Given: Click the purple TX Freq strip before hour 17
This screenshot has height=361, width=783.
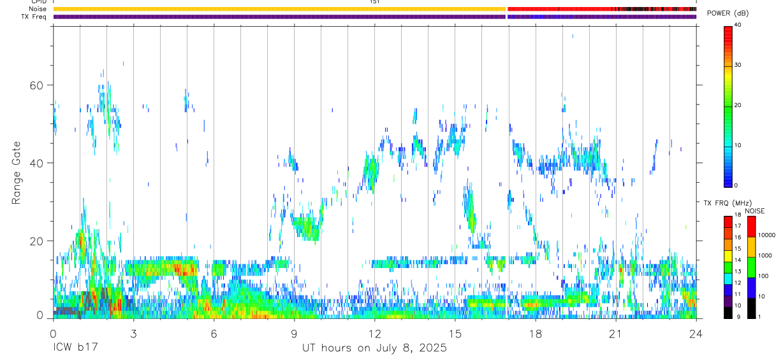Looking at the screenshot, I should (279, 17).
